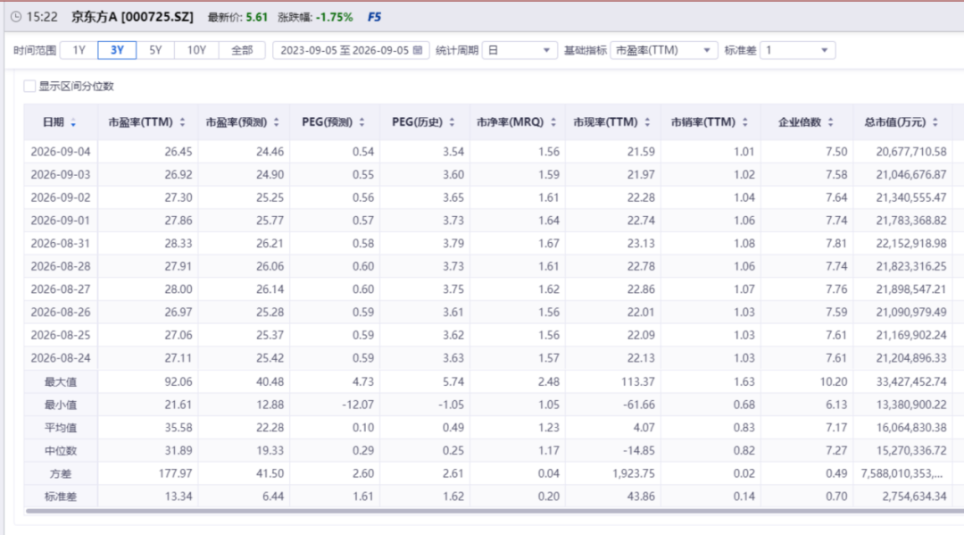Sort by 市盈率(TTM) column arrows
Screen dimensions: 964x535
(183, 122)
